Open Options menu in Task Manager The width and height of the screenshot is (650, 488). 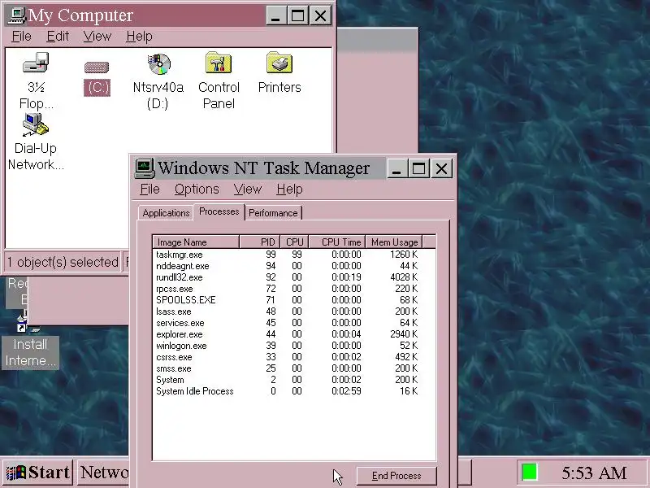[x=197, y=190]
